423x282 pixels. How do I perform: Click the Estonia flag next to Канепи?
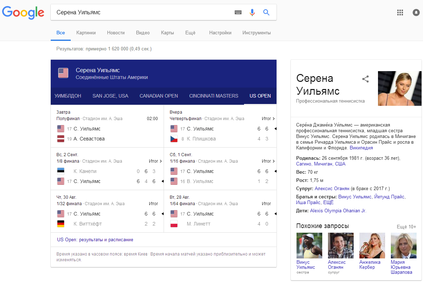click(61, 171)
